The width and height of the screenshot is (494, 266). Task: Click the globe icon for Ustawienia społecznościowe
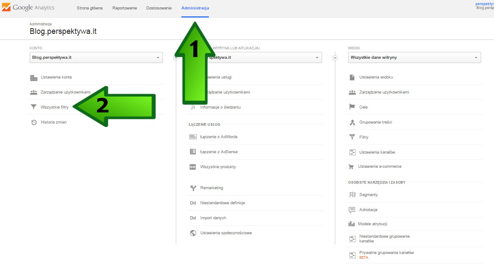[x=193, y=233]
